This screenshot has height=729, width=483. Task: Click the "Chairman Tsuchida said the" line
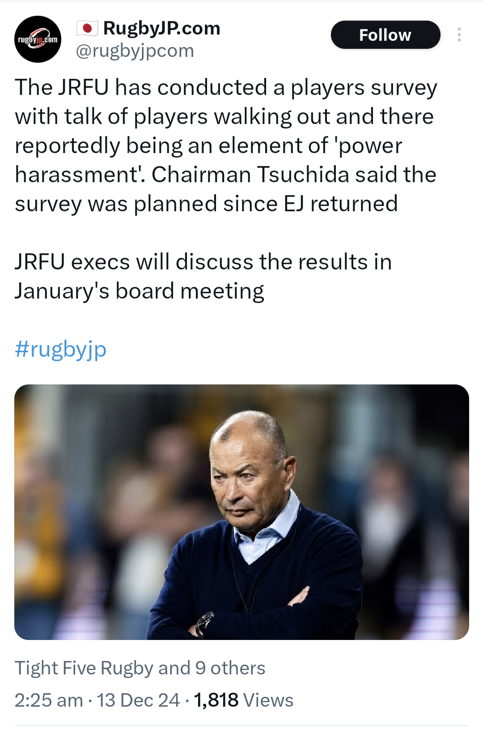click(x=294, y=175)
